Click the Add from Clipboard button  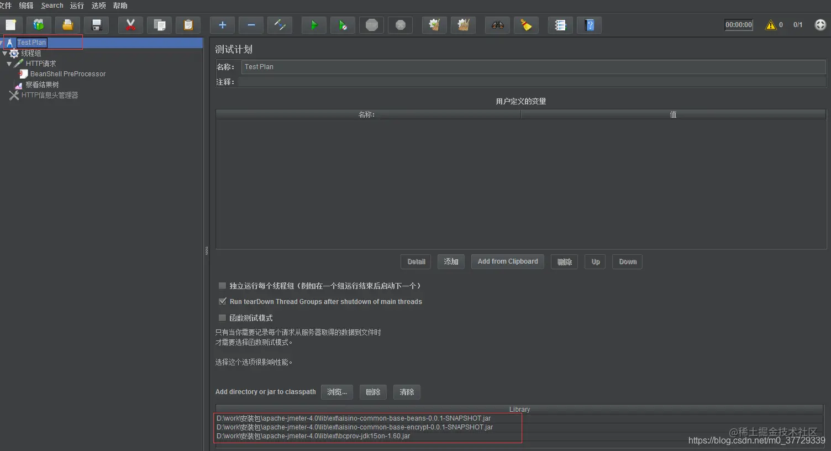coord(508,262)
